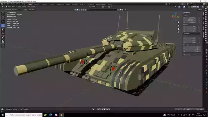Switch to the Shading workspace tab
The height and width of the screenshot is (117, 208).
pyautogui.click(x=68, y=4)
